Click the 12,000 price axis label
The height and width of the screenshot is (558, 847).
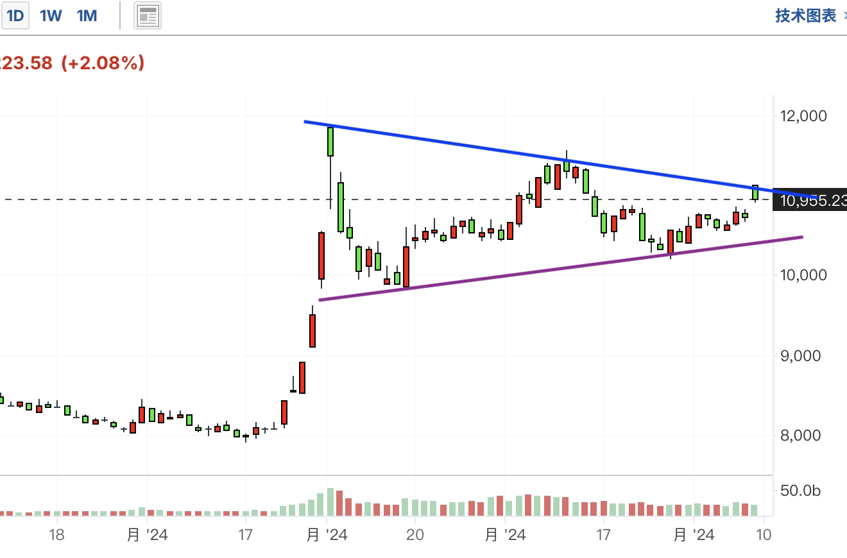coord(803,116)
